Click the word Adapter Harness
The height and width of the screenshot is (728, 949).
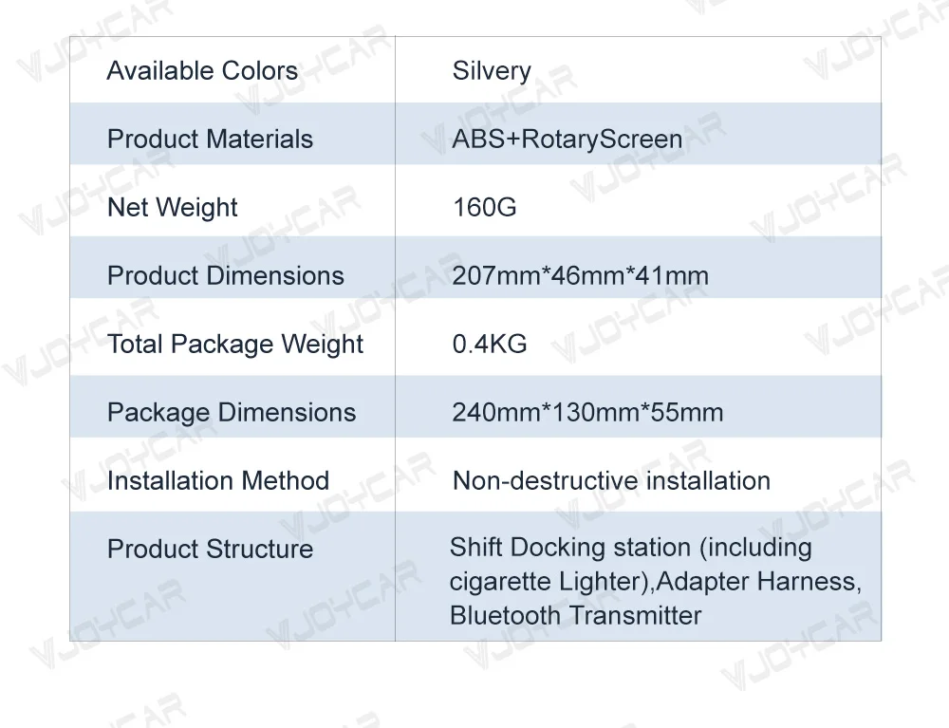[758, 582]
